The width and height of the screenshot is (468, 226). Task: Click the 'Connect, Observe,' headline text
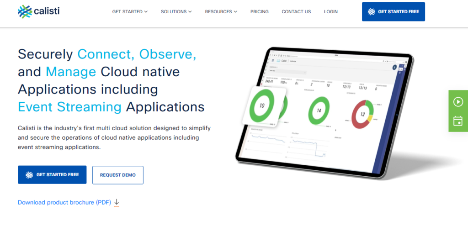(137, 54)
